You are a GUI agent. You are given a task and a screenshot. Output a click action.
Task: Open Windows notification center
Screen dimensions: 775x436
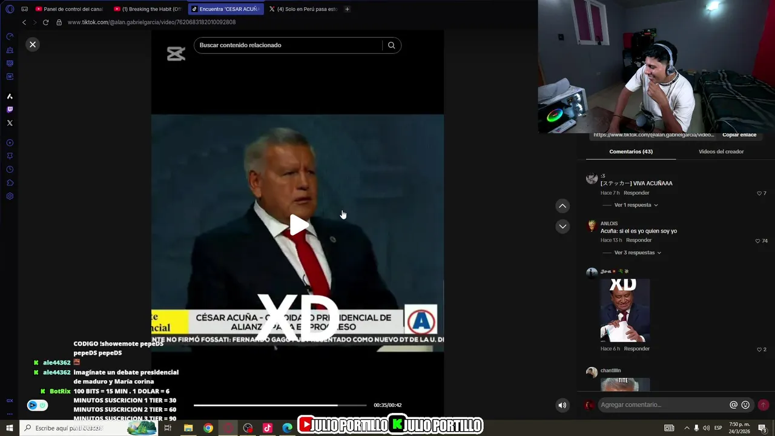tap(762, 428)
